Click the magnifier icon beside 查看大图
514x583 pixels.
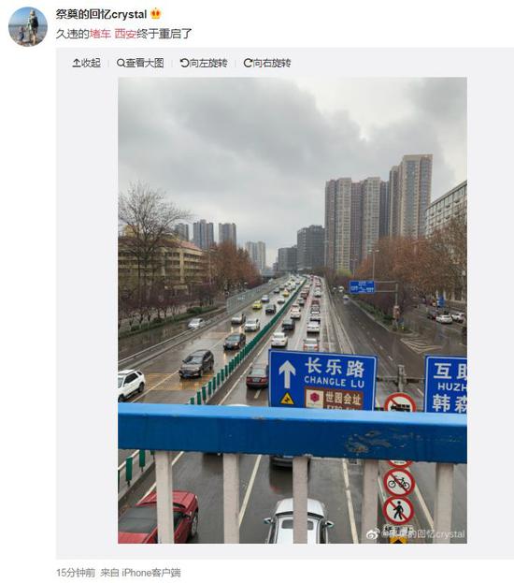pos(121,63)
